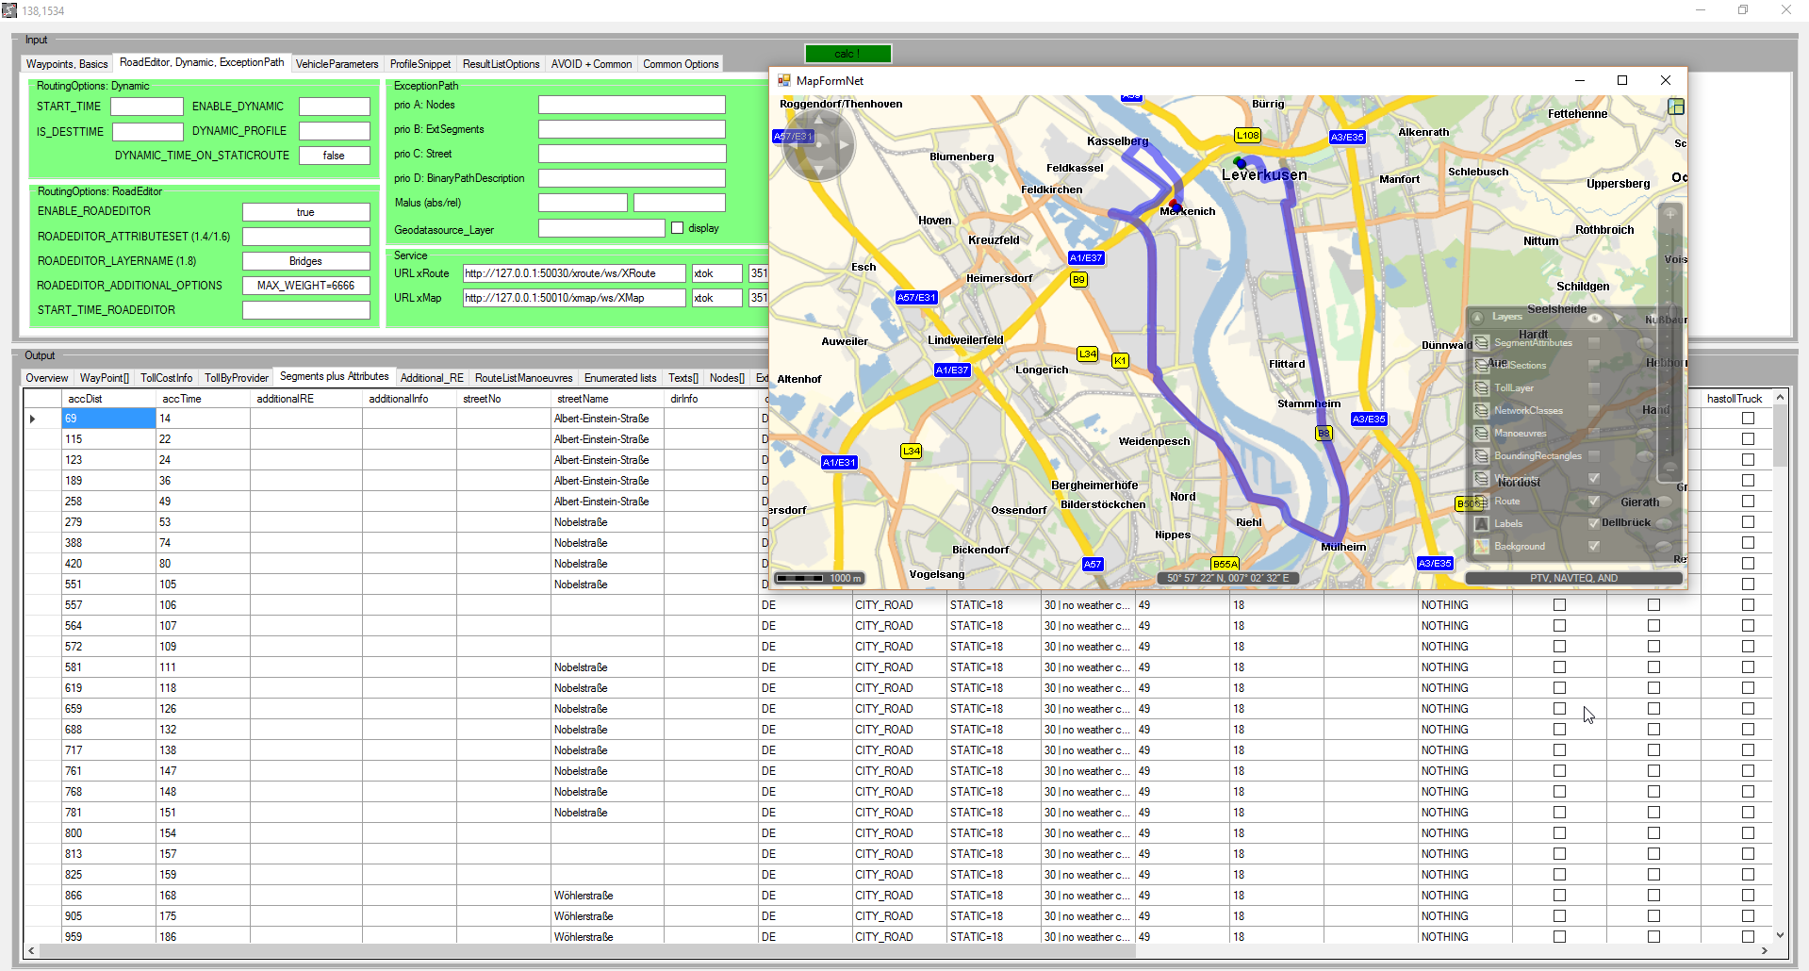Collapse the Layers panel
Viewport: 1809px width, 971px height.
[1478, 318]
